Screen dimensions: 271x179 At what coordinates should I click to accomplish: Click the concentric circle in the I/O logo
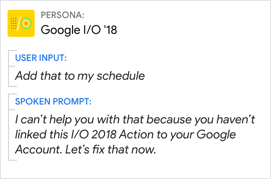pyautogui.click(x=27, y=24)
